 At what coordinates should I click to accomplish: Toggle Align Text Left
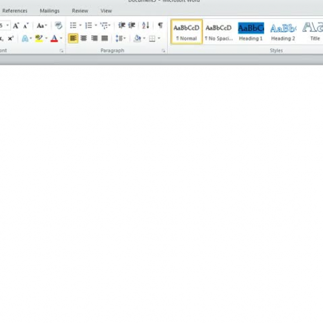tap(73, 39)
